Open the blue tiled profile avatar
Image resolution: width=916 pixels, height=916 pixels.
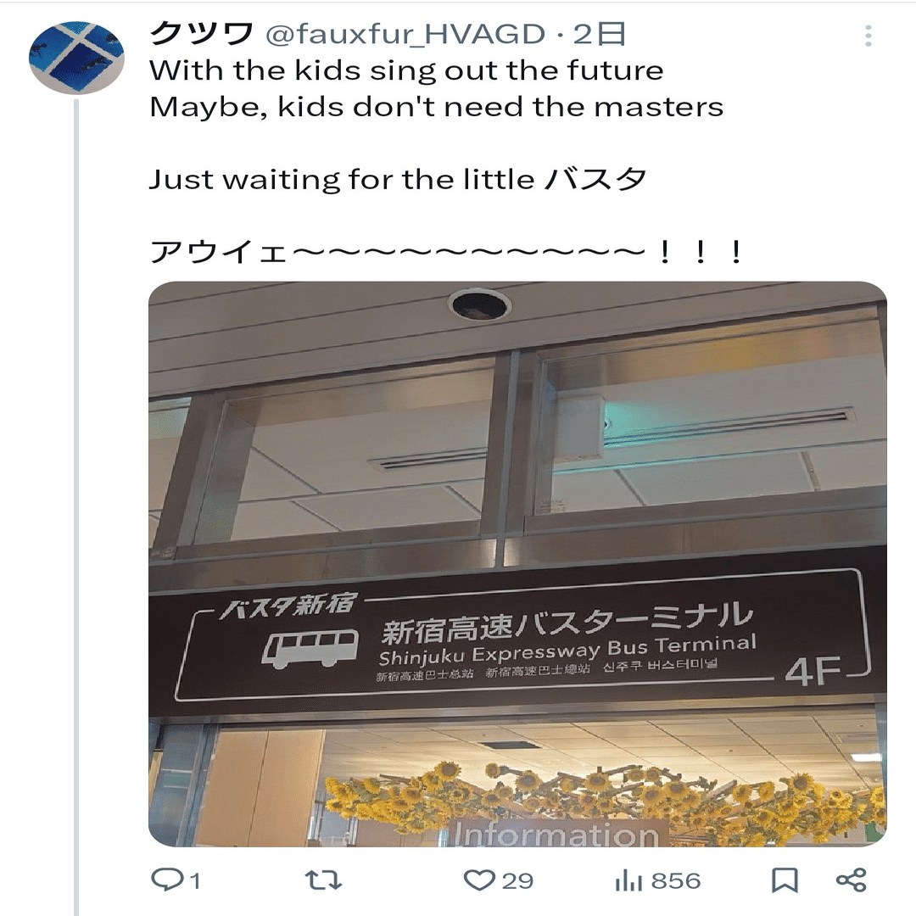coord(76,58)
